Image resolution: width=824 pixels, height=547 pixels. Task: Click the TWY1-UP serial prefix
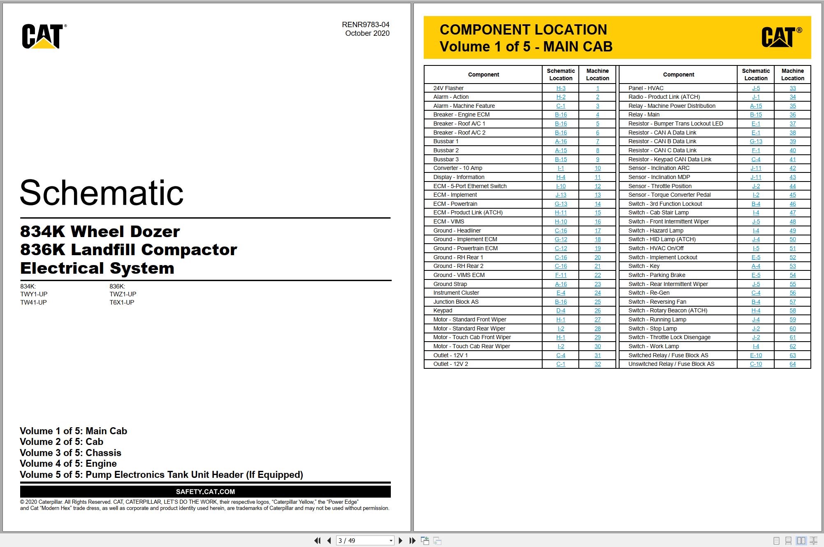coord(34,294)
